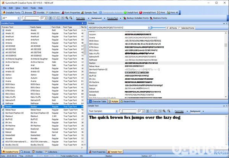
Task: Click the red Uninstall Font button
Action: coord(147,13)
